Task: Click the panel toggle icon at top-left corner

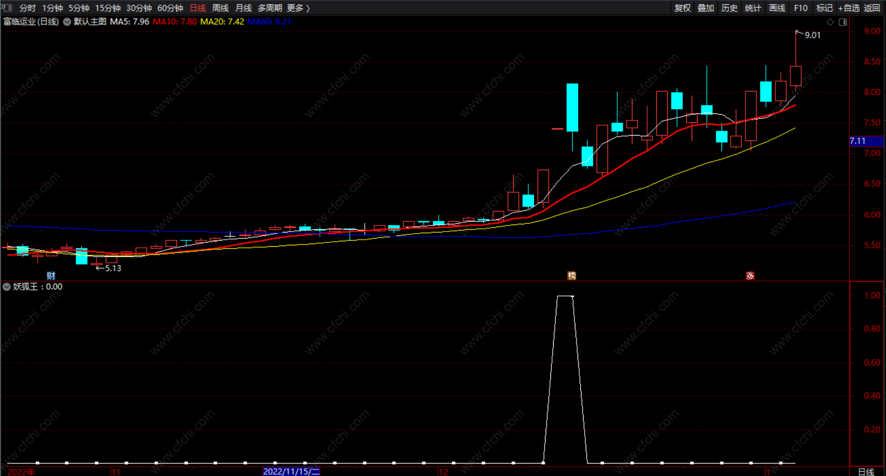Action: (7, 8)
